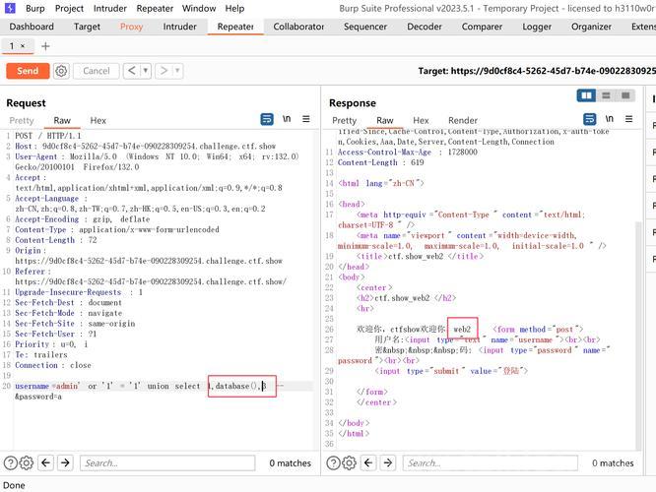Add a new Repeater tab
The width and height of the screenshot is (656, 492).
(x=45, y=46)
